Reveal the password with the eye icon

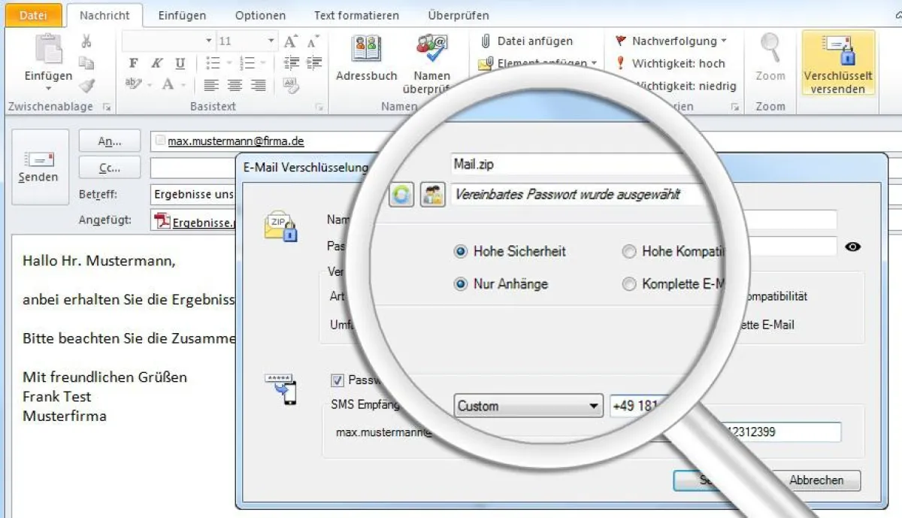pos(853,247)
